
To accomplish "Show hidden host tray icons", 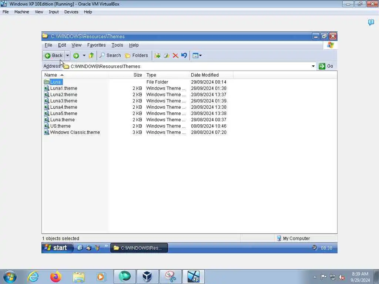I will coord(315,277).
